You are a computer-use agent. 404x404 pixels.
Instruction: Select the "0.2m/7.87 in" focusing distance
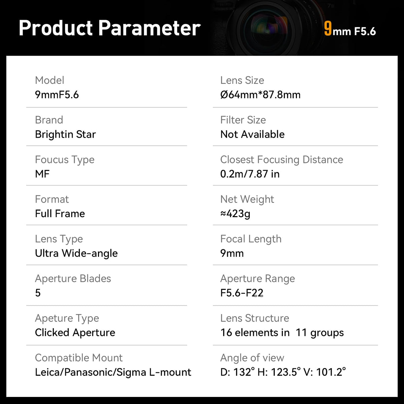250,174
